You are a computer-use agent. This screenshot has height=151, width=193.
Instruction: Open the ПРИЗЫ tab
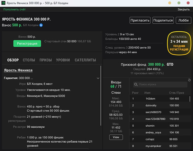coord(46,60)
